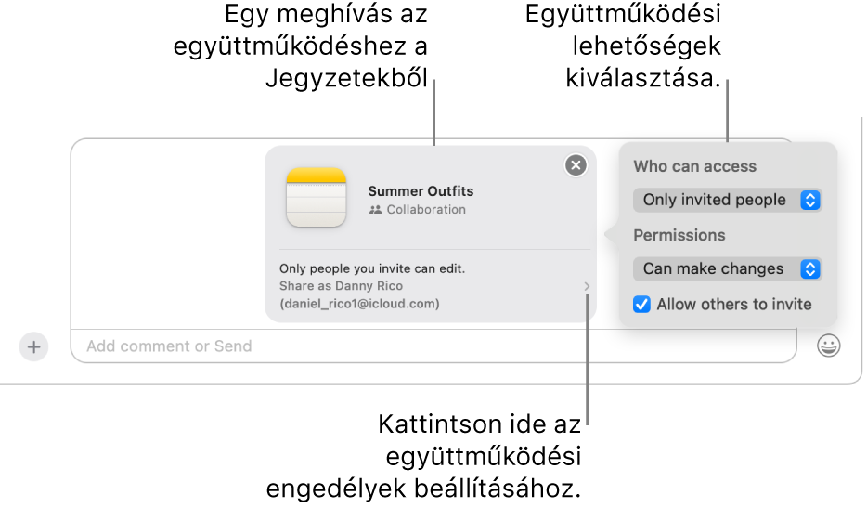This screenshot has height=509, width=867.
Task: Click the "Permissions" heading
Action: (x=679, y=236)
